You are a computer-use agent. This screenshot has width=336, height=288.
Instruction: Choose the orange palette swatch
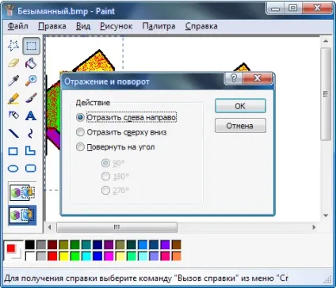point(177,256)
